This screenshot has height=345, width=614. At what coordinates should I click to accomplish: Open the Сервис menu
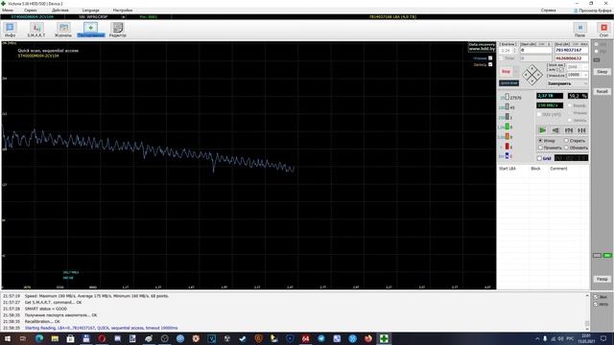31,11
